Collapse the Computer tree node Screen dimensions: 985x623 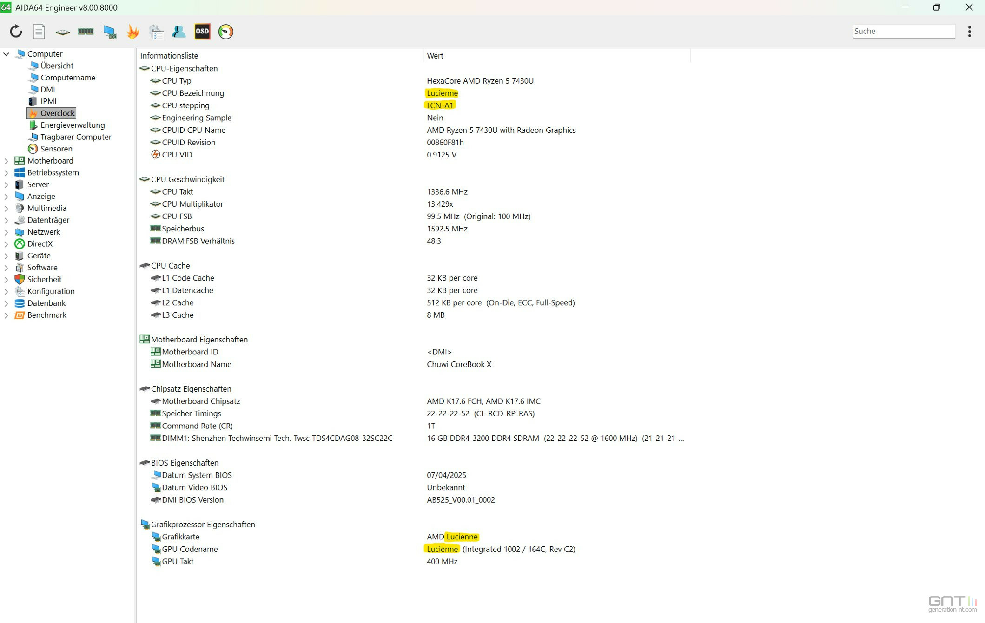point(6,54)
